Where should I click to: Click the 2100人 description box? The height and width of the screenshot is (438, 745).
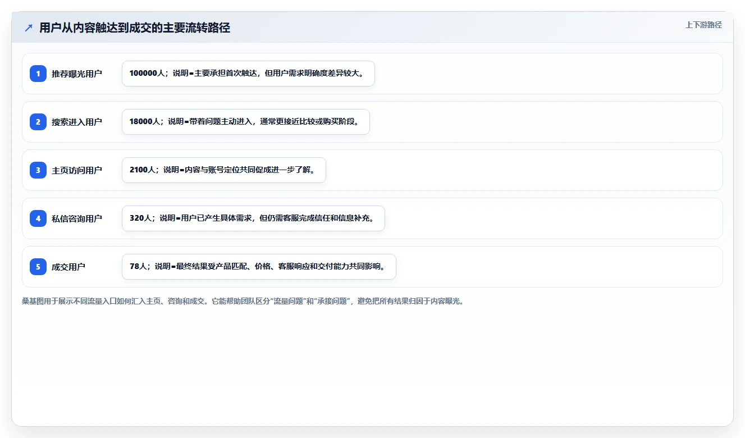(x=224, y=170)
